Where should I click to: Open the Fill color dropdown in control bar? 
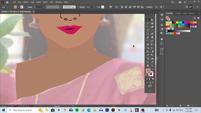pyautogui.click(x=18, y=7)
